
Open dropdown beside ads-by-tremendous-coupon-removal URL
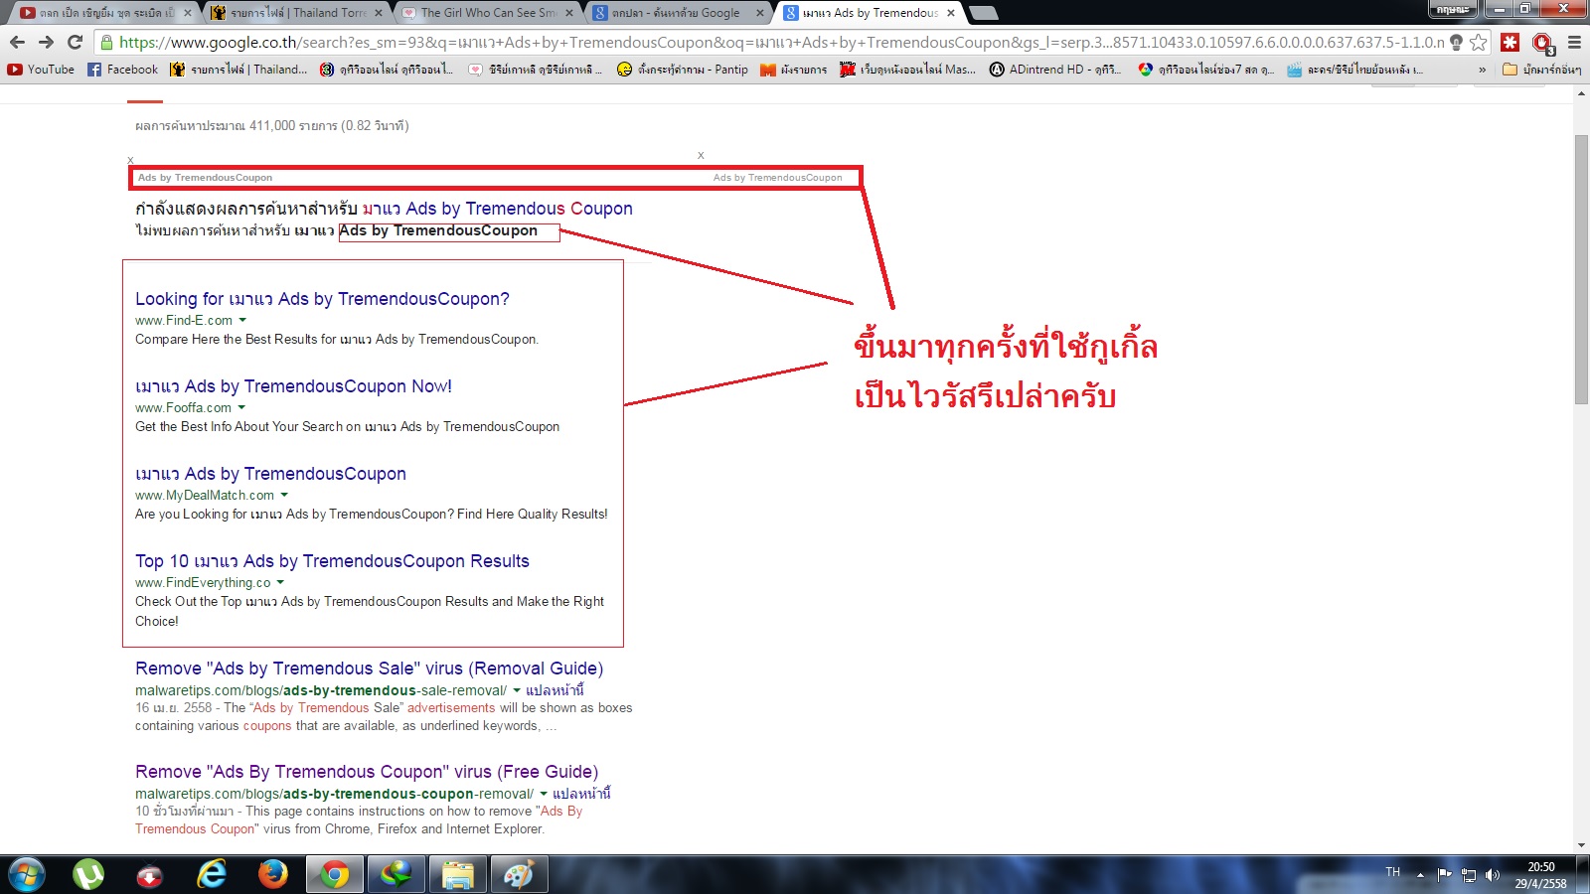544,794
